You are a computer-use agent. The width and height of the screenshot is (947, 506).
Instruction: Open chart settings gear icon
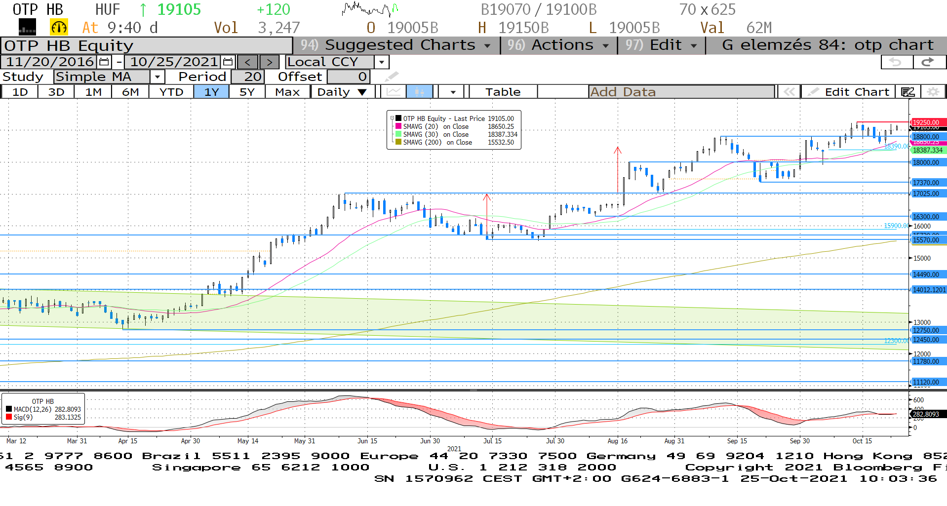pyautogui.click(x=933, y=92)
